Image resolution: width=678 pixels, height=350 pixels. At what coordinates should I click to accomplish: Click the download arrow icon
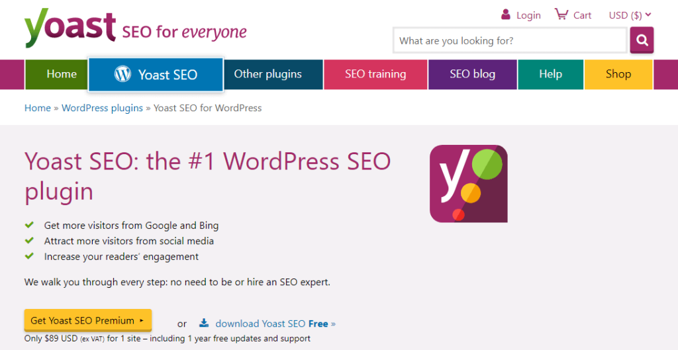pos(204,324)
